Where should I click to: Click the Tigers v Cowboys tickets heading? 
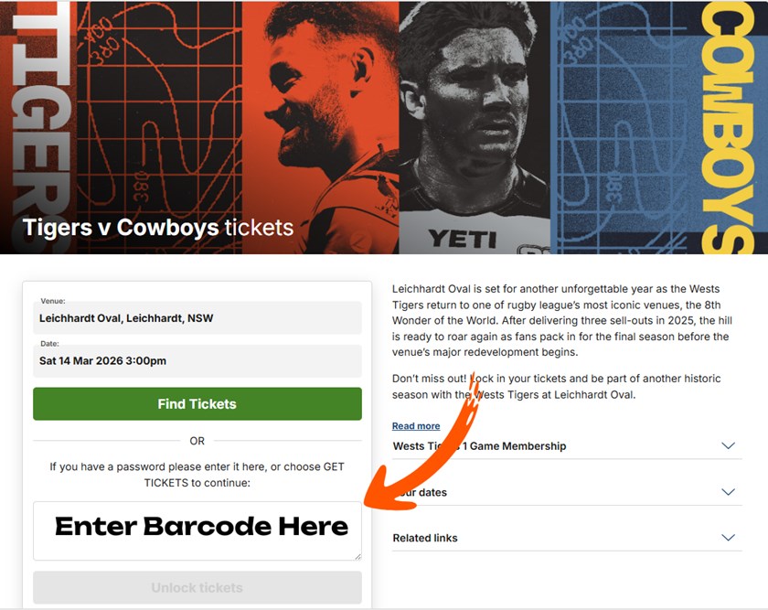[x=158, y=228]
